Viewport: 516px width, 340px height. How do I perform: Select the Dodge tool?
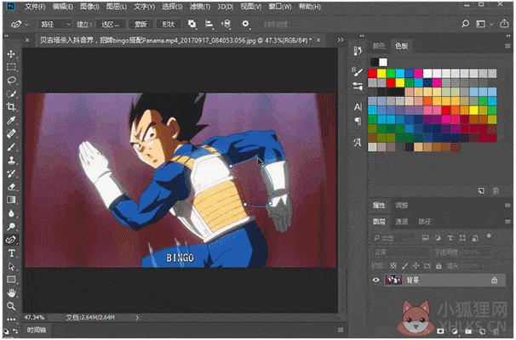tap(11, 226)
